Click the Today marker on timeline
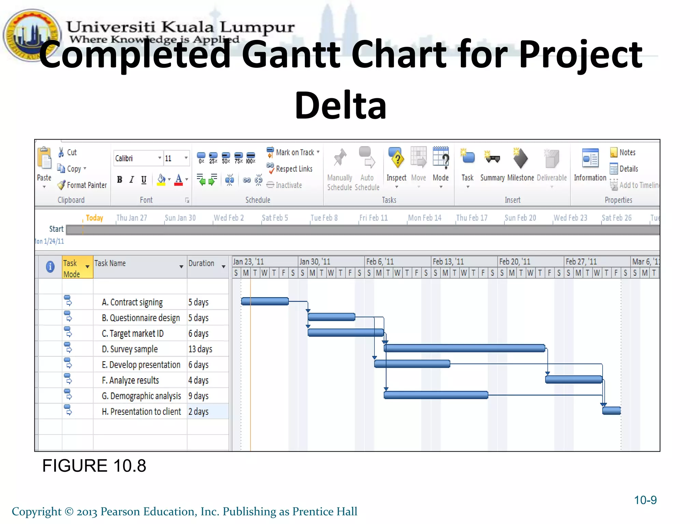The image size is (699, 524). [x=94, y=218]
